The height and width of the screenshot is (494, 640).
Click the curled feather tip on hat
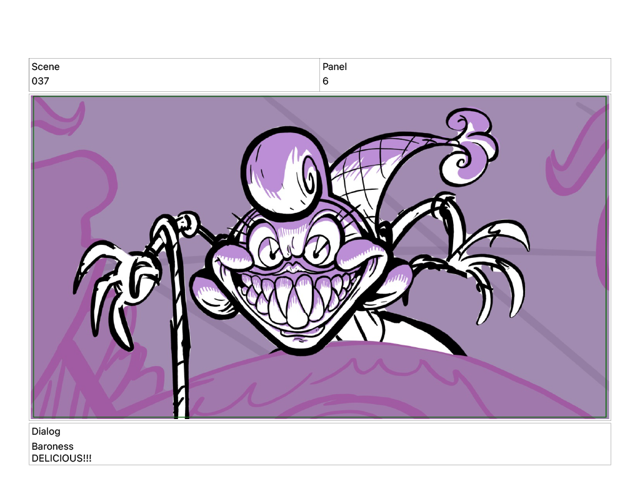470,147
